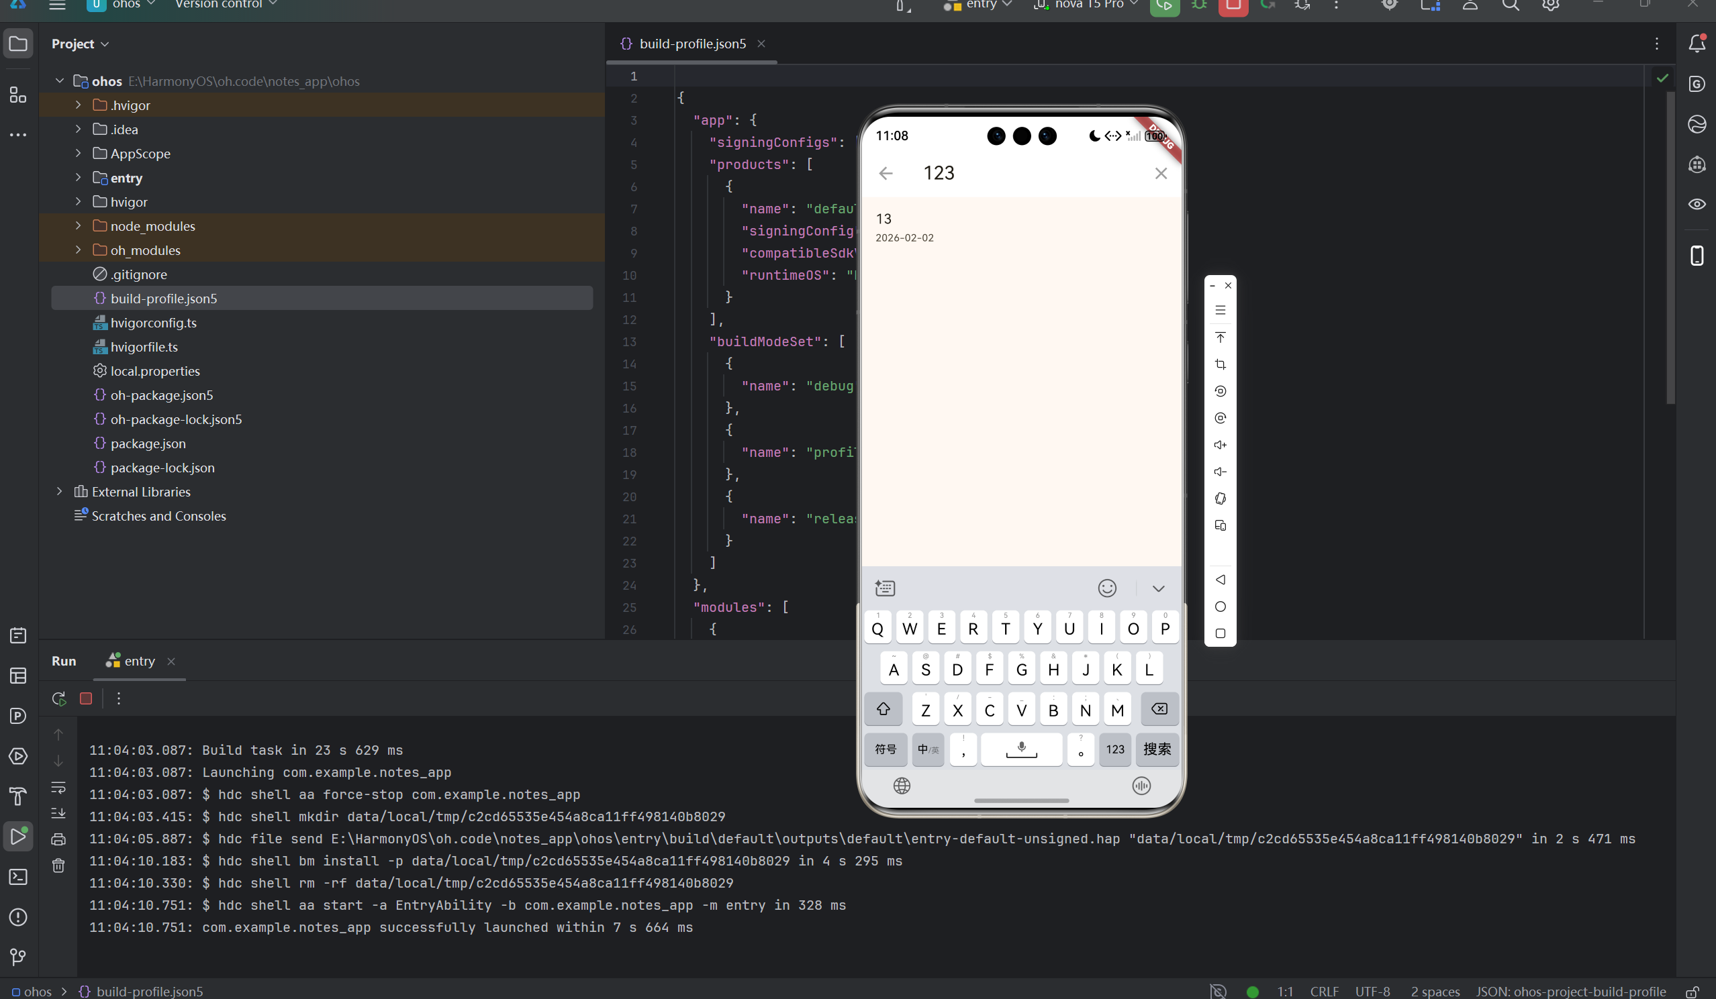1716x999 pixels.
Task: Open the Terminal tool window
Action: coord(18,876)
